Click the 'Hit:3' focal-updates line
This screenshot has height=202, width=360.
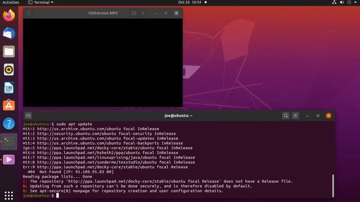click(x=100, y=139)
